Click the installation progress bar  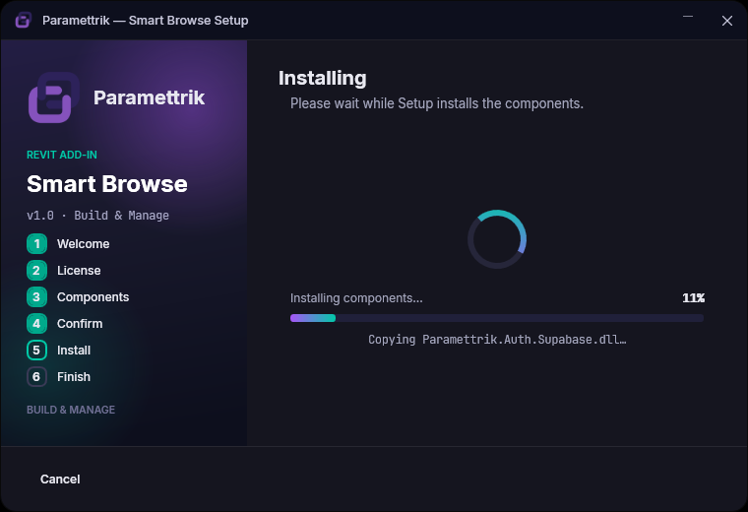tap(497, 318)
